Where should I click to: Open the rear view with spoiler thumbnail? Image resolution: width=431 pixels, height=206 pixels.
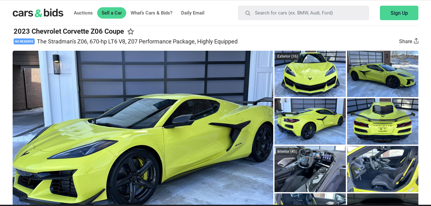coord(383,121)
